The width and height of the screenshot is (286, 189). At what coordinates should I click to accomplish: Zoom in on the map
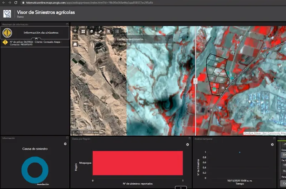point(75,31)
